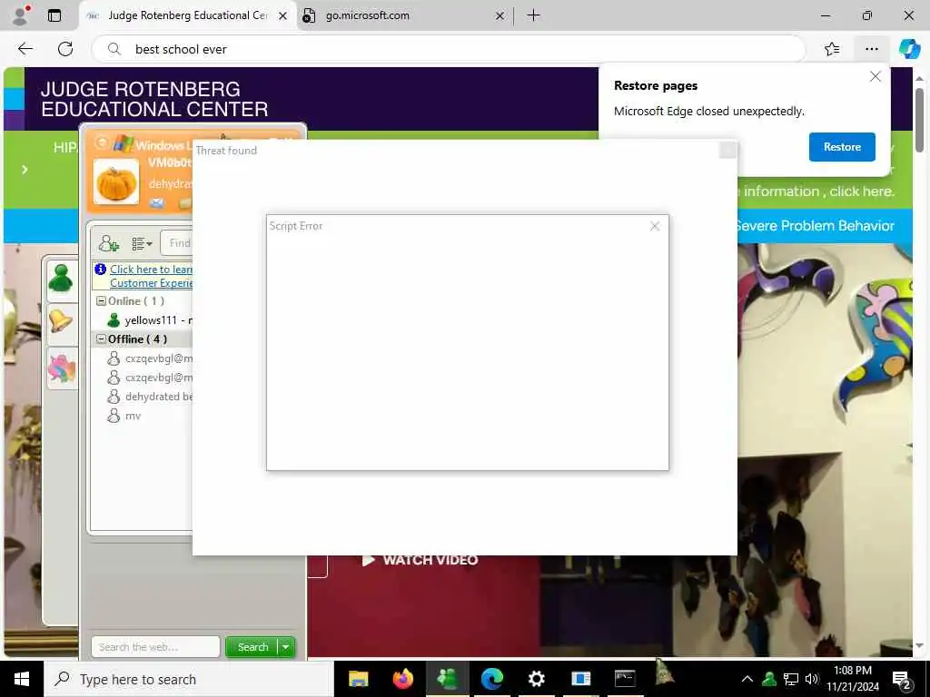Click the Search the web field
The width and height of the screenshot is (930, 697).
[155, 646]
